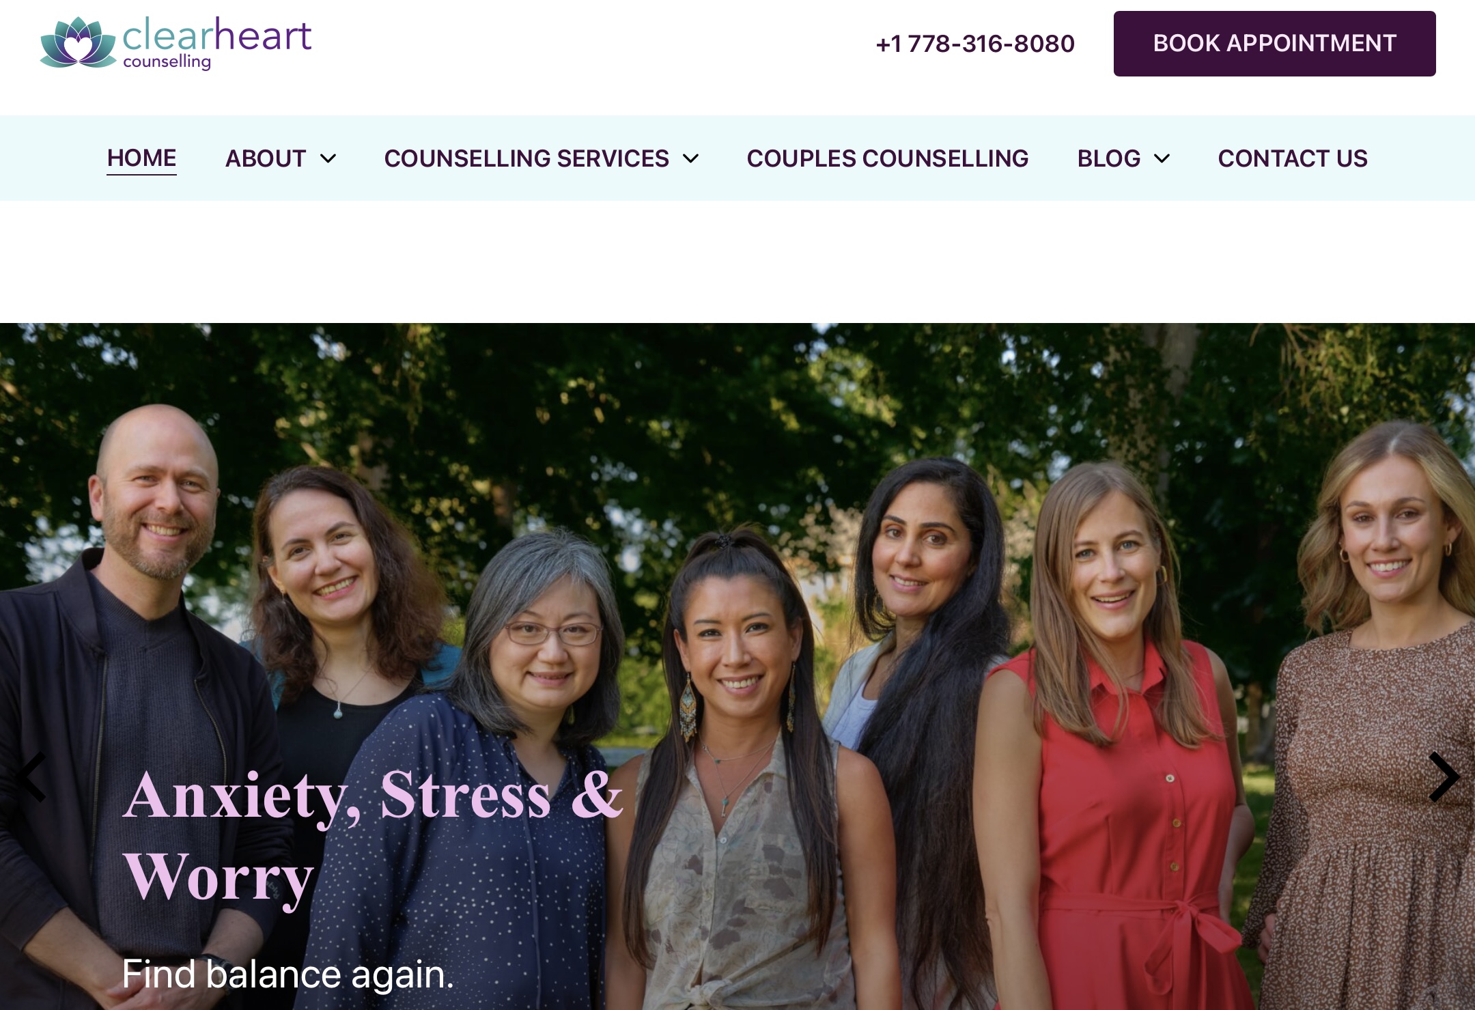Image resolution: width=1475 pixels, height=1010 pixels.
Task: Click the team photo hero slide
Action: [737, 667]
